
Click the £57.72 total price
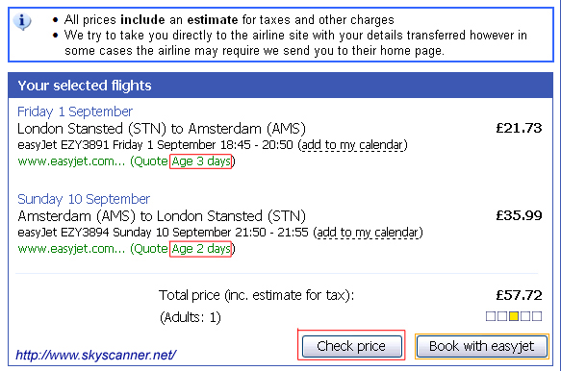tap(519, 295)
